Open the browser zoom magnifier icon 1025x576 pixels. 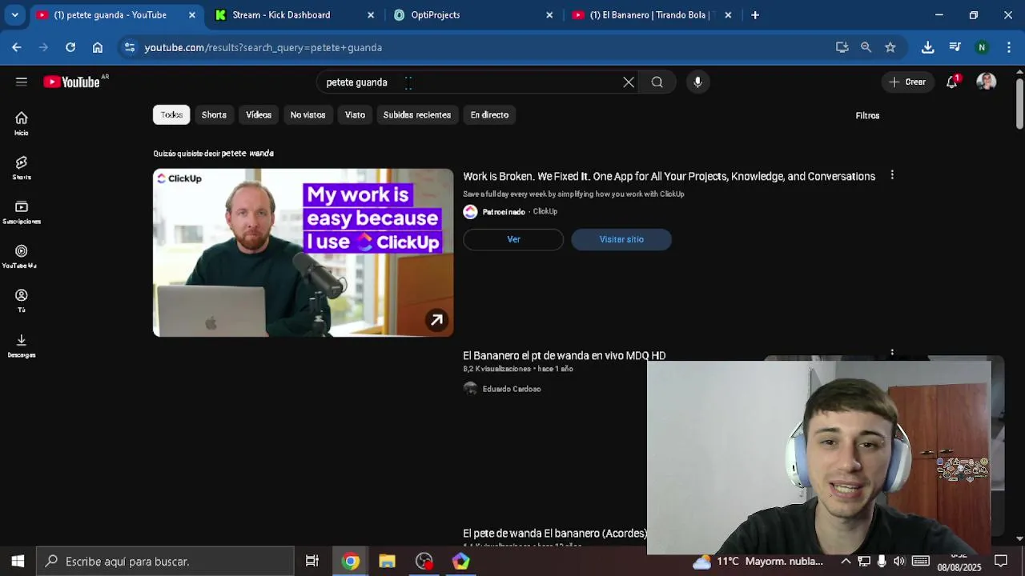tap(866, 47)
